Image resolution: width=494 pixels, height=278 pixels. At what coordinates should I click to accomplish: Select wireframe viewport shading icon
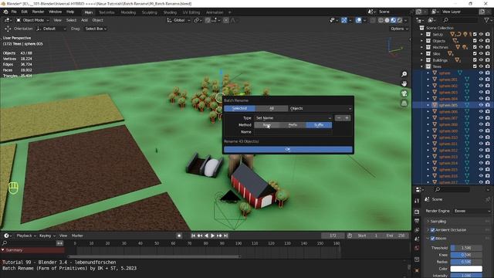(x=381, y=20)
